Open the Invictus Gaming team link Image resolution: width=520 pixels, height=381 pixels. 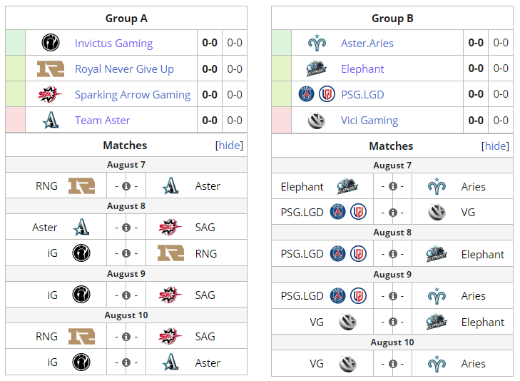[x=113, y=43]
